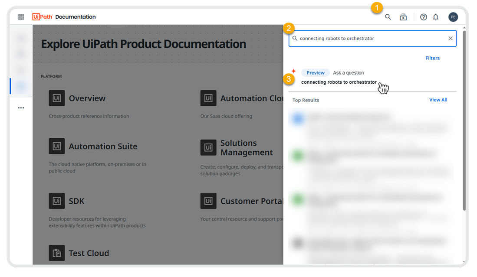Click View All top results link

438,100
